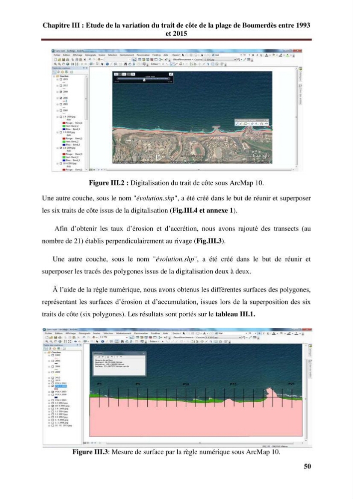Click Open folder icon in Figure III.2 toolbar
This screenshot has height=499, width=353.
pyautogui.click(x=58, y=59)
